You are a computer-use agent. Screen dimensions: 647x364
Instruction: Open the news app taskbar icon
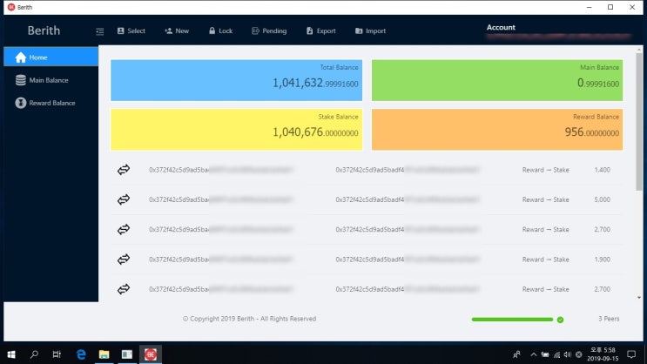tap(127, 354)
